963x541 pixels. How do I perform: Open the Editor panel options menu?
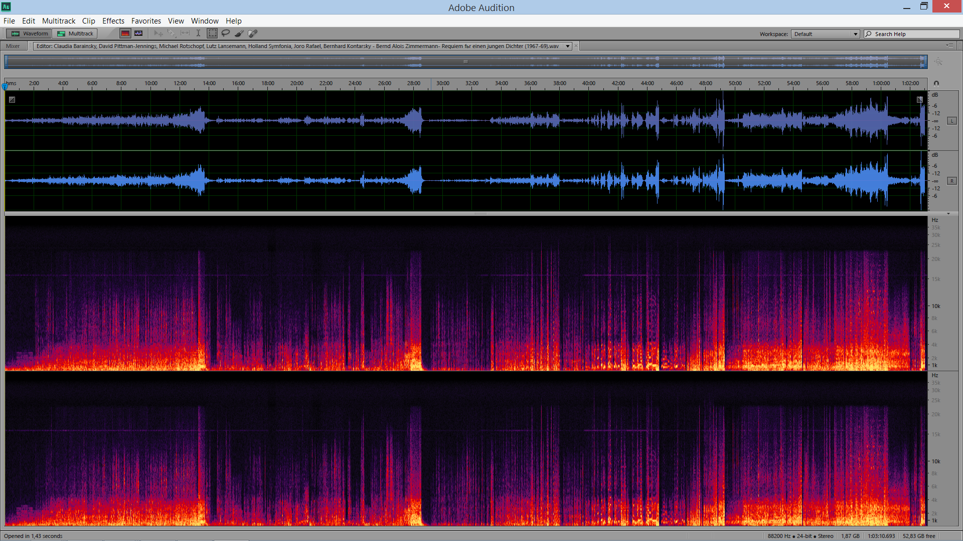click(x=950, y=46)
